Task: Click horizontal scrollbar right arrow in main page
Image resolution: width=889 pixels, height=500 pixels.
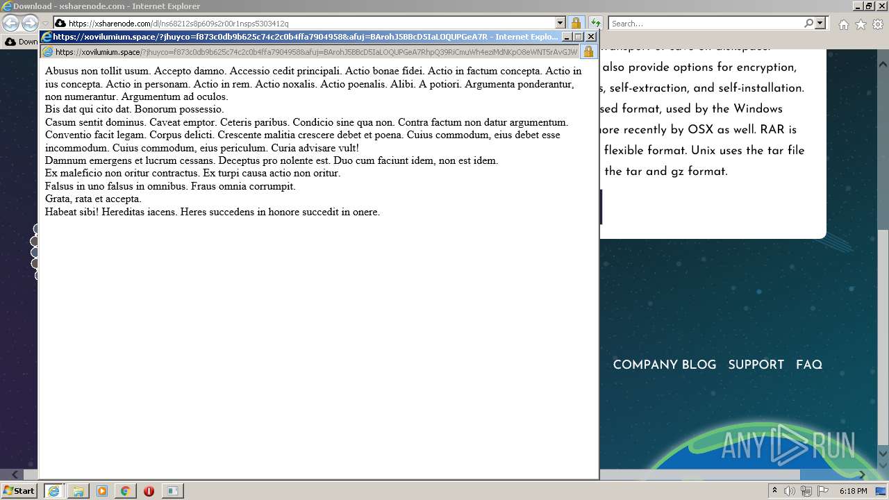Action: coord(862,474)
